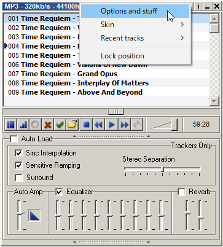
Task: Click the red X remove icon
Action: [47, 125]
